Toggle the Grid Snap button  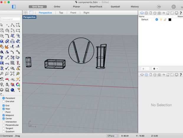[38, 7]
